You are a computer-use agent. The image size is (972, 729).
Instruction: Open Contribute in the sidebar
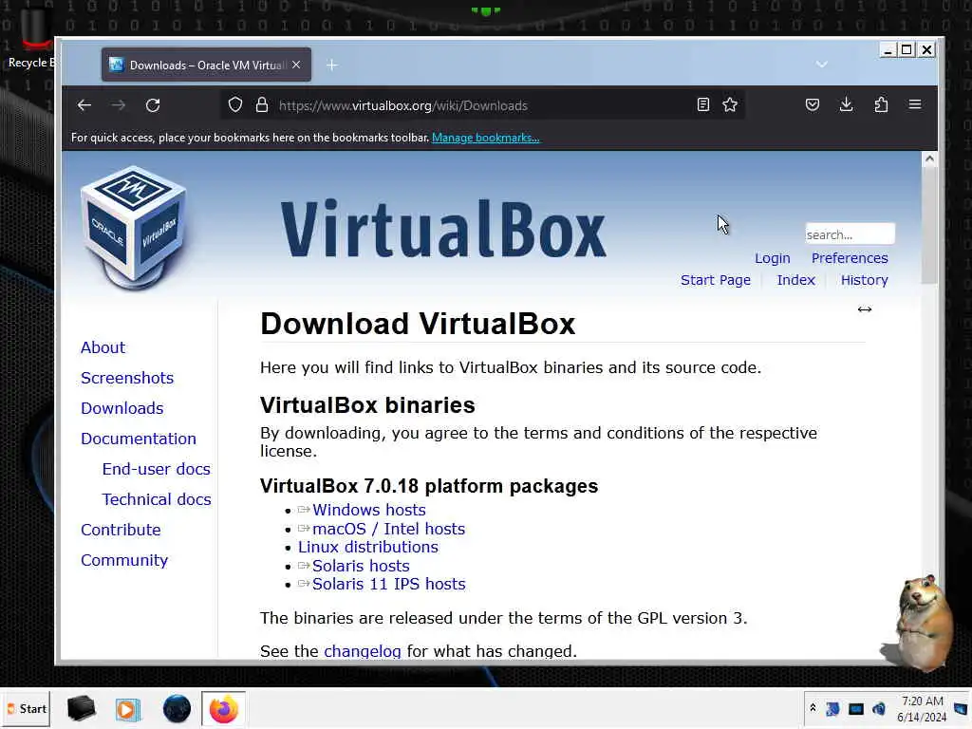[121, 530]
